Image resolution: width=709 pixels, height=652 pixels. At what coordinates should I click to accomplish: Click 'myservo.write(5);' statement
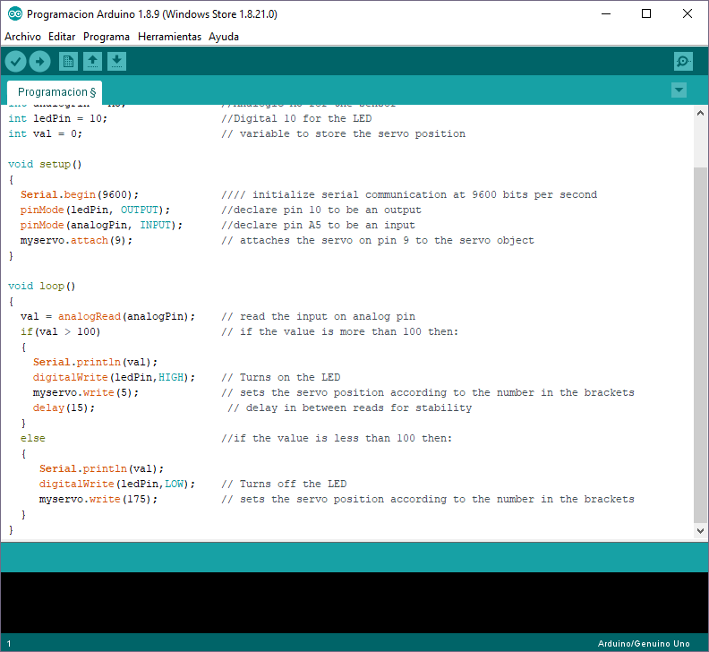point(85,393)
